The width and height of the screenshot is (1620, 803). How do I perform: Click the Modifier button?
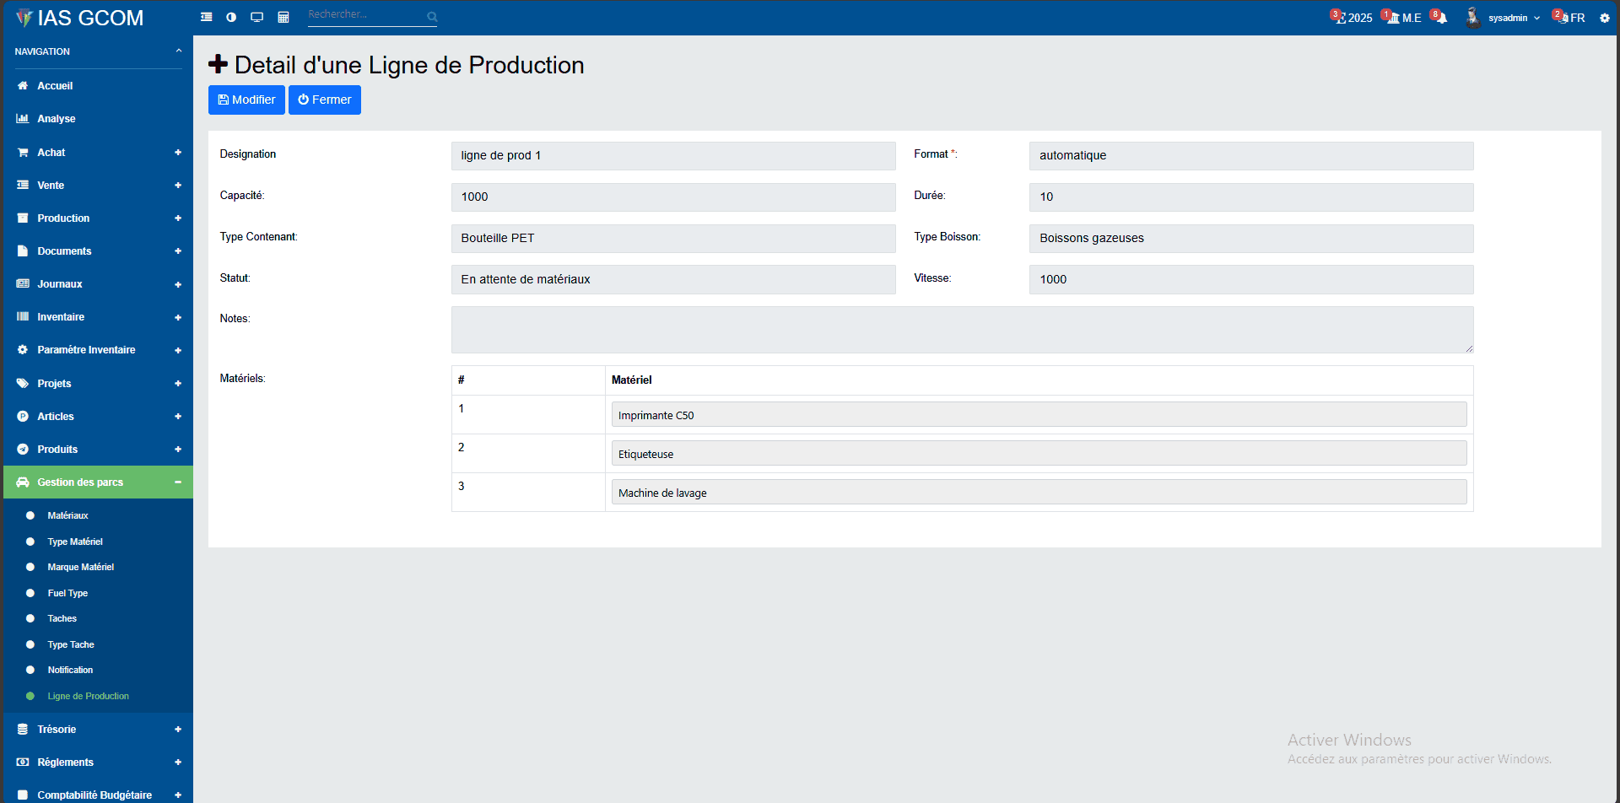[246, 100]
